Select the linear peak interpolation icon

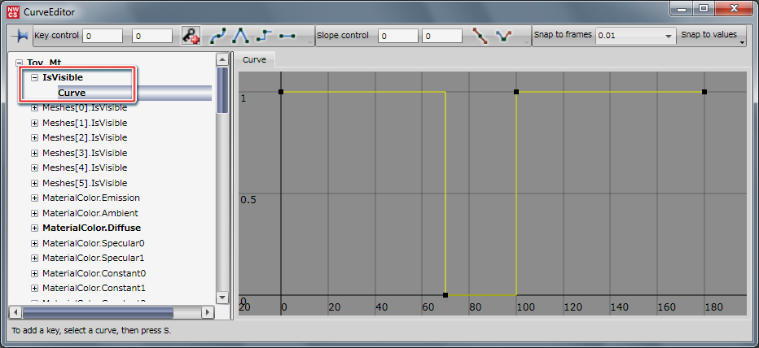(x=240, y=37)
